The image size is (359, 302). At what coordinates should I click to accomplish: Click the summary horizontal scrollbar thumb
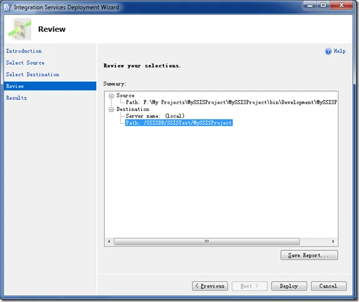(x=207, y=241)
